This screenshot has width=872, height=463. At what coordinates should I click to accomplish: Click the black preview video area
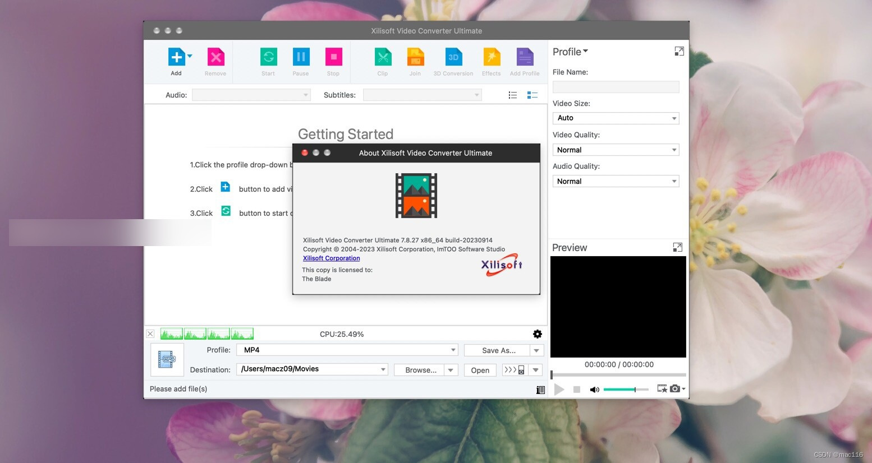coord(618,307)
